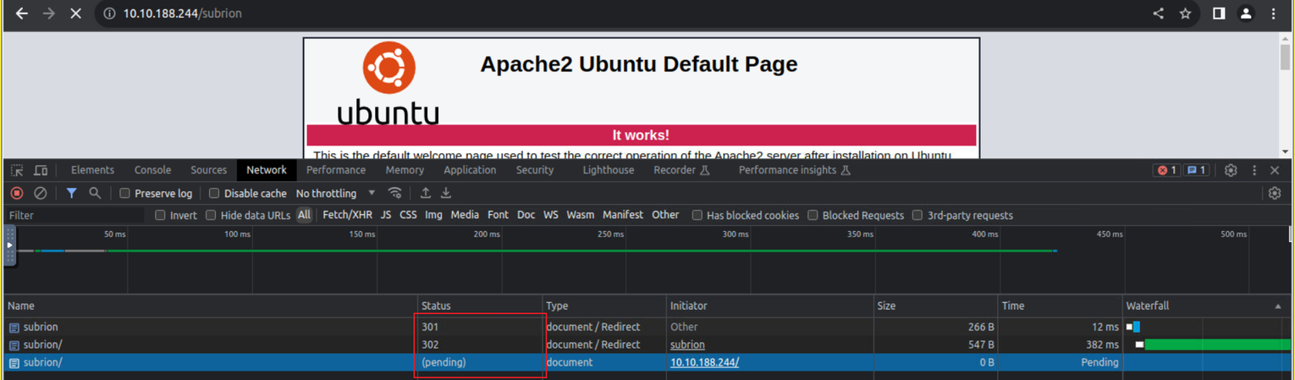Viewport: 1295px width, 380px height.
Task: Sort requests by Size column
Action: click(x=935, y=306)
